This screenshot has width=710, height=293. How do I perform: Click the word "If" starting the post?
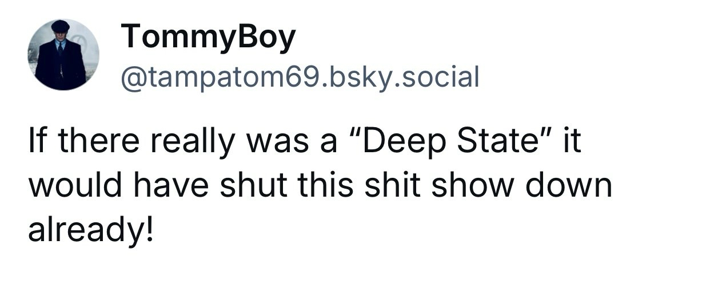point(35,142)
